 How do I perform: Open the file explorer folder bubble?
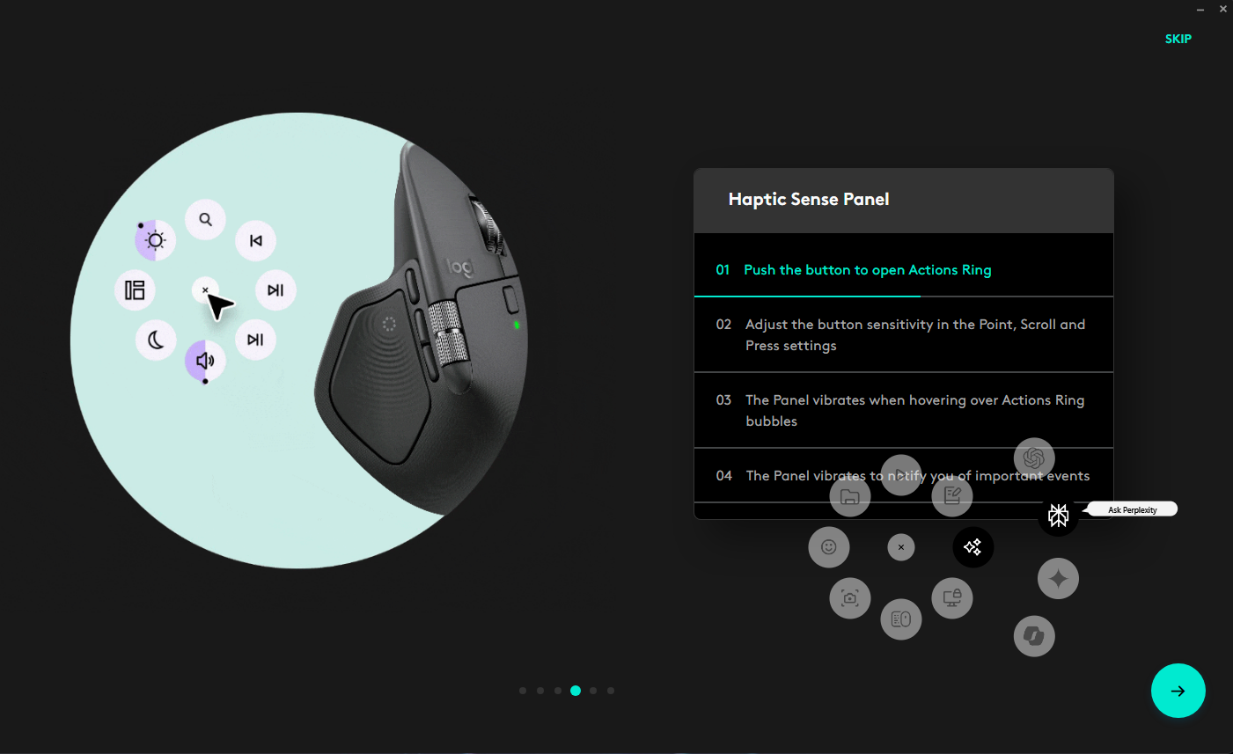[x=850, y=496]
